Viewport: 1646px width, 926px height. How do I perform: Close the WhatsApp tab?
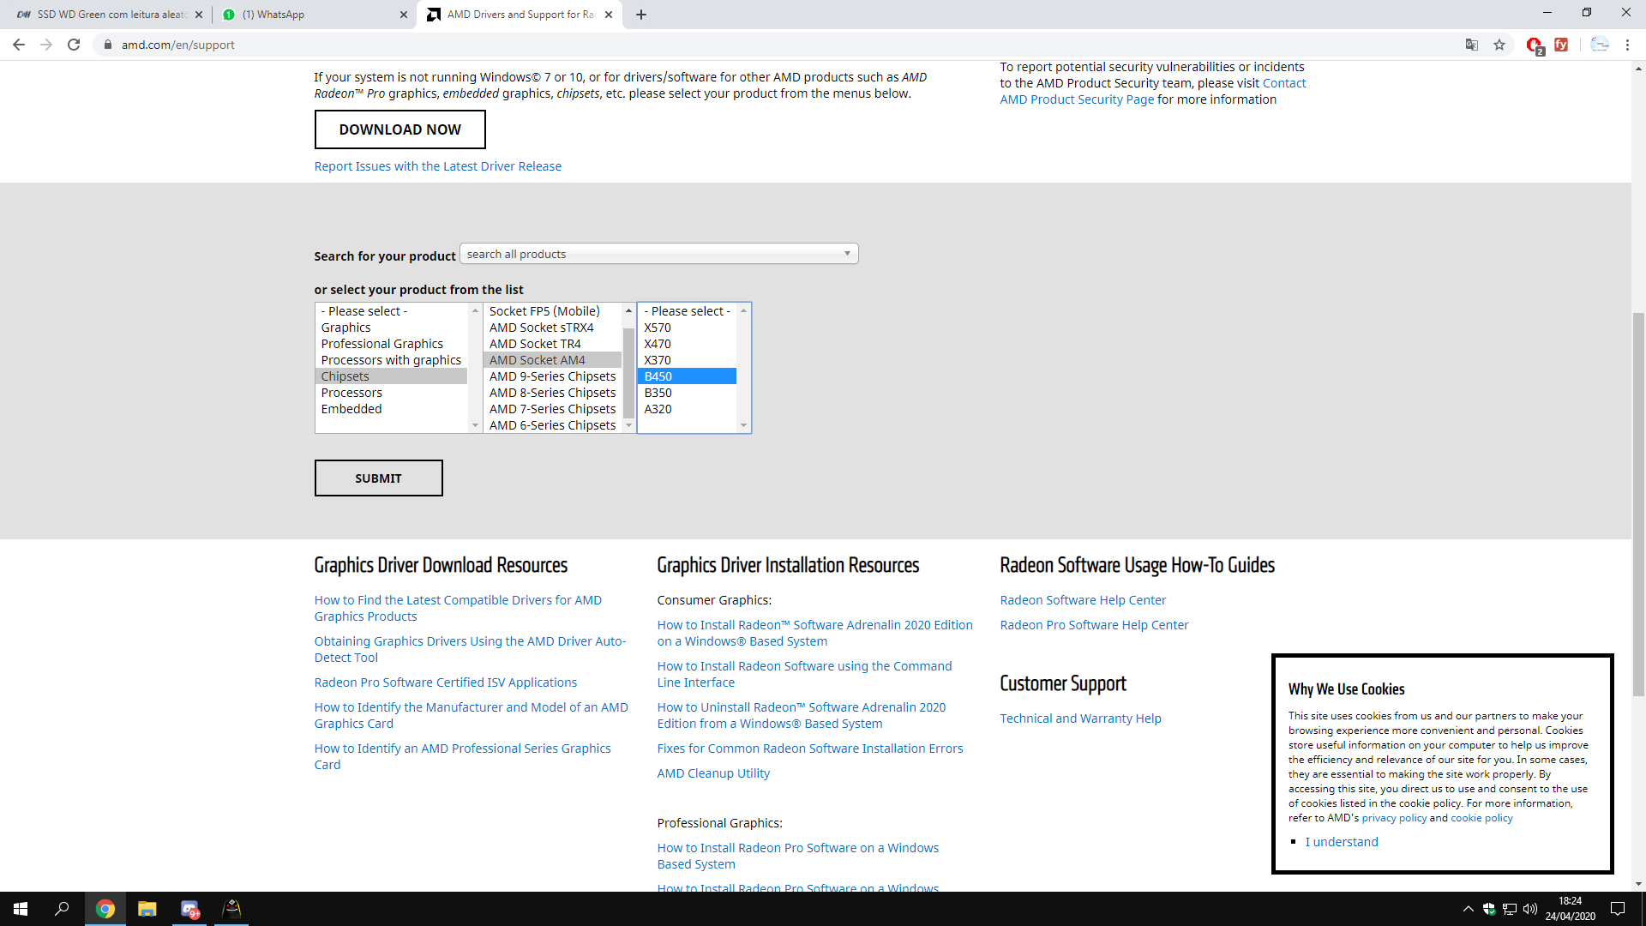tap(404, 15)
